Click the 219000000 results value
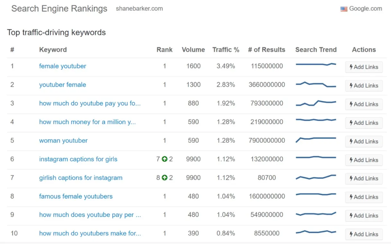Image resolution: width=391 pixels, height=244 pixels. click(267, 122)
